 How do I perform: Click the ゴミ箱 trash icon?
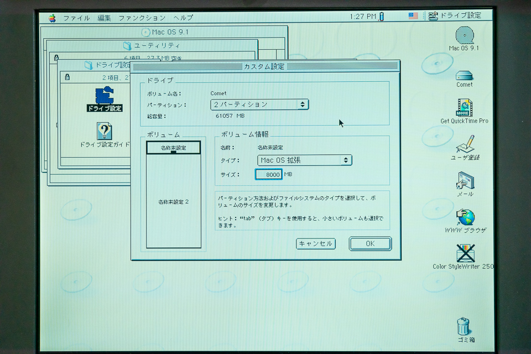(x=464, y=326)
